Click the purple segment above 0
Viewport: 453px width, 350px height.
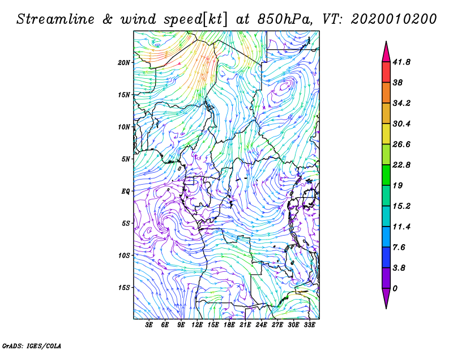pos(386,278)
